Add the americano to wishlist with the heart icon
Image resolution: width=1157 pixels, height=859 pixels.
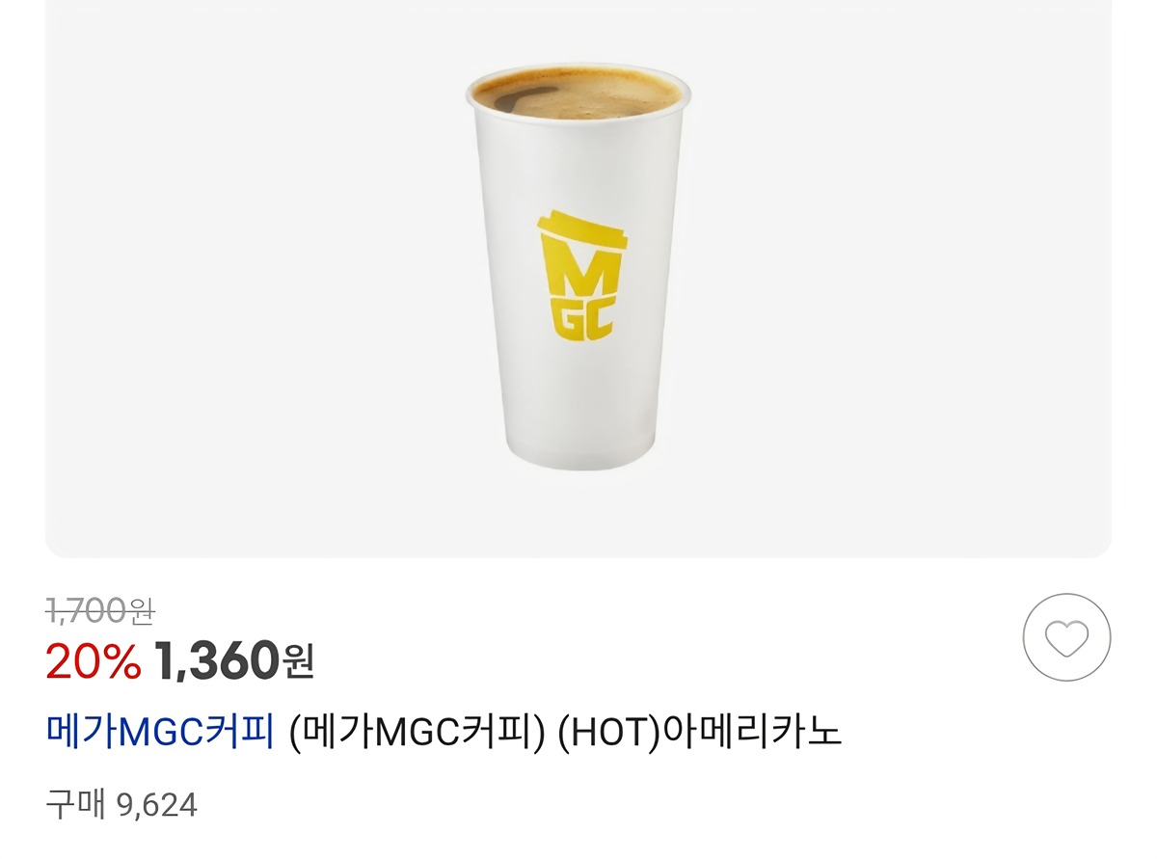1066,638
